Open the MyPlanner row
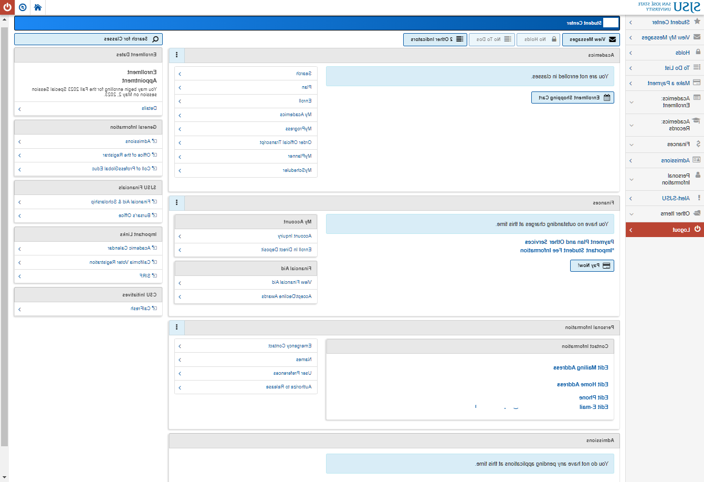Image resolution: width=704 pixels, height=482 pixels. pyautogui.click(x=246, y=156)
